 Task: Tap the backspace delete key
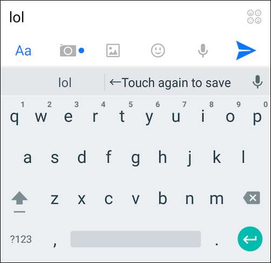(x=252, y=198)
